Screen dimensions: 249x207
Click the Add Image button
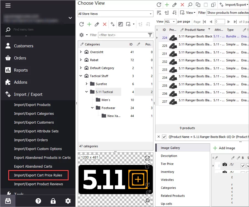(x=224, y=148)
